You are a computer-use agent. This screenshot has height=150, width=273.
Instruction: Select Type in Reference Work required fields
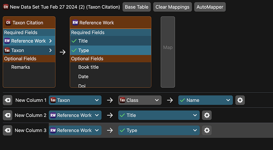point(110,51)
